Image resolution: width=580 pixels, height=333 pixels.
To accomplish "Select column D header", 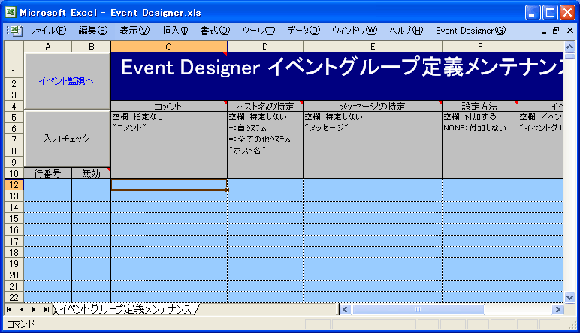I will click(264, 47).
